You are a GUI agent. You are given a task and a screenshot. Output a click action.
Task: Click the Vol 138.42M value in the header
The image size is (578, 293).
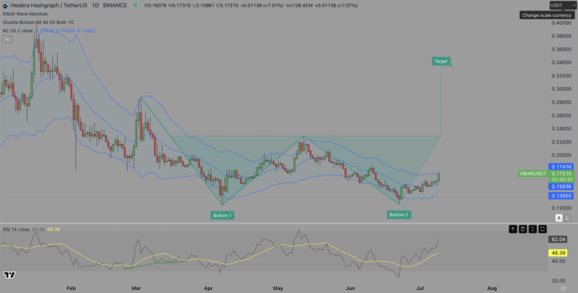tap(299, 6)
